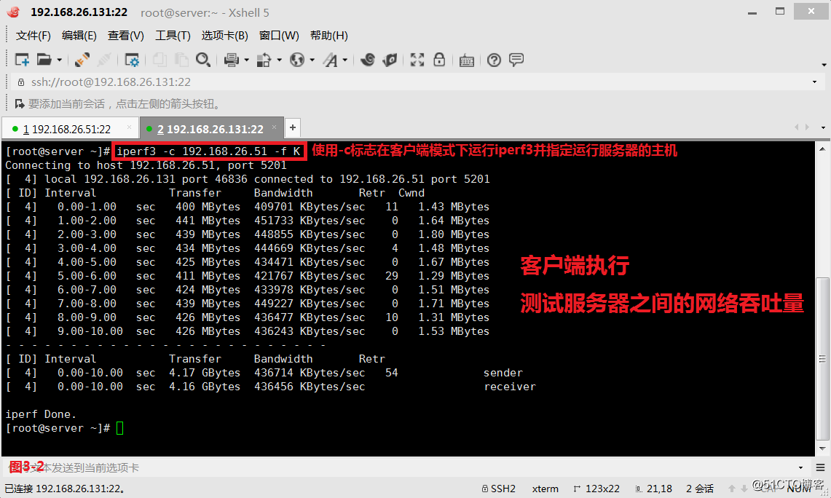Expand the compose bar target dropdown

pos(801,468)
